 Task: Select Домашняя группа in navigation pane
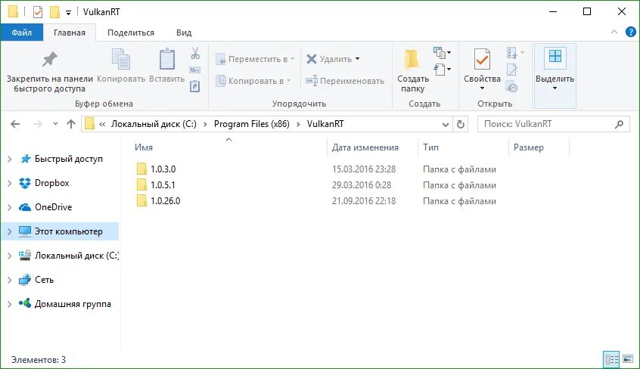point(64,304)
